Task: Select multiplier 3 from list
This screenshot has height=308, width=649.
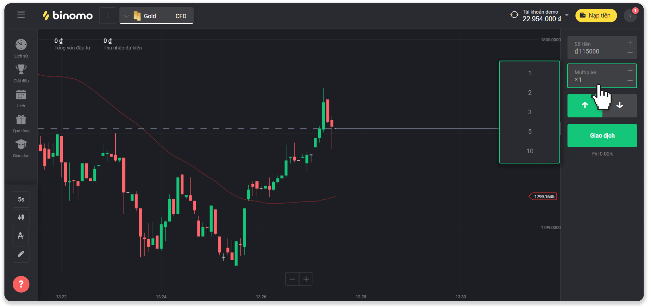Action: [x=530, y=112]
